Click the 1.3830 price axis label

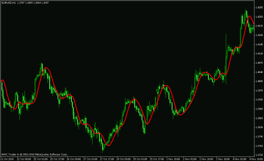click(x=259, y=127)
